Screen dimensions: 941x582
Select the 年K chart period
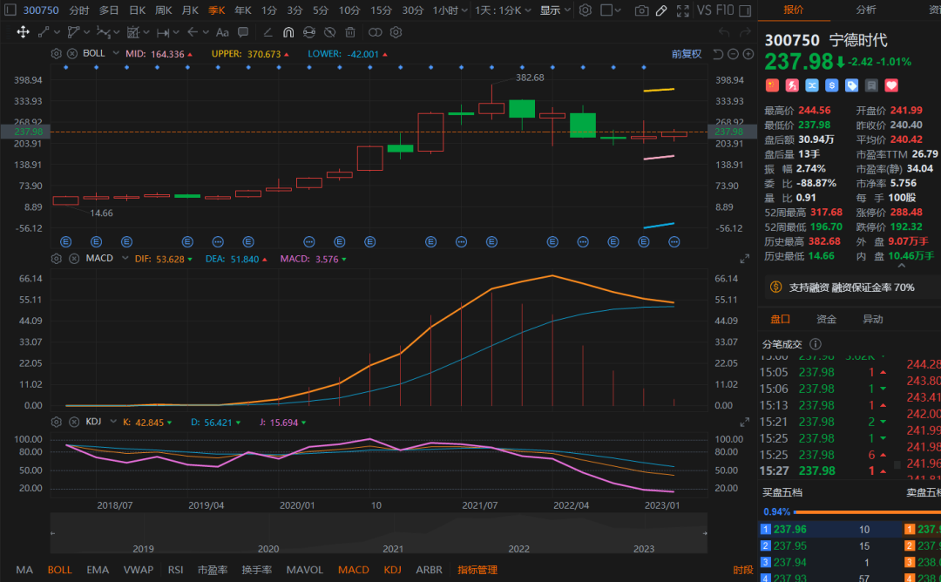coord(243,10)
